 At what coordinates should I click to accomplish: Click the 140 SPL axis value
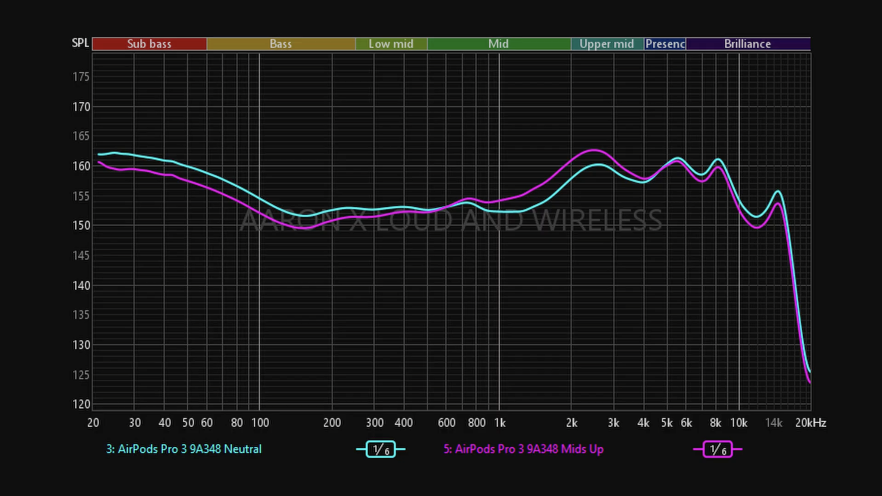tap(81, 286)
